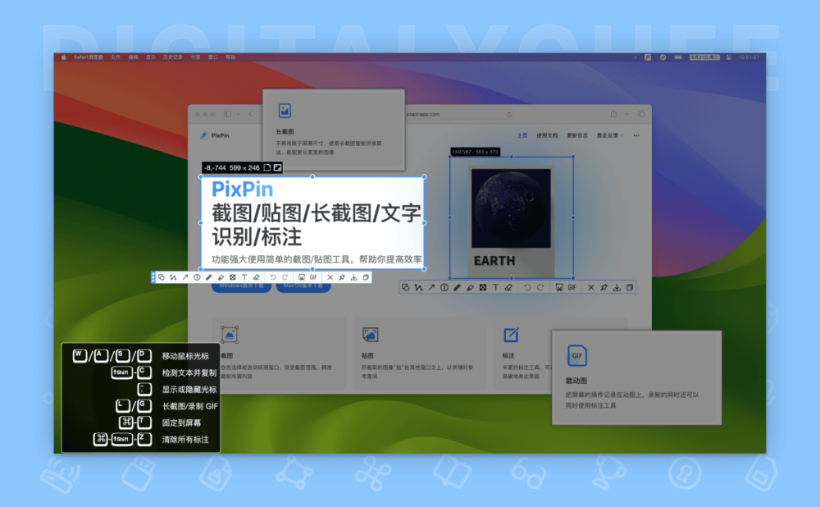The image size is (820, 507).
Task: Open 书签 menu in menu bar
Action: pos(195,57)
